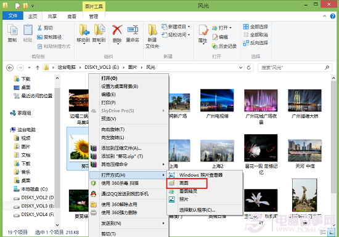The image size is (339, 237).
Task: Collapse the ribbon with the chevron
Action: tap(324, 16)
